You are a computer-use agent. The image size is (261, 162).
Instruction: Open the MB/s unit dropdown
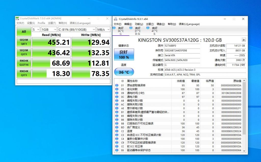[x=103, y=29]
